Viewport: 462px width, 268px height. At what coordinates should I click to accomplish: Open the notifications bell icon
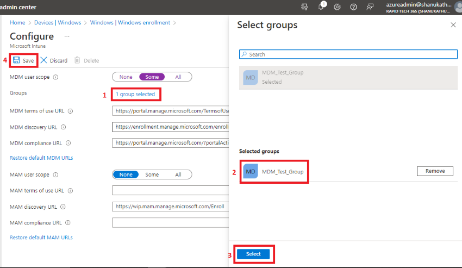click(x=321, y=7)
